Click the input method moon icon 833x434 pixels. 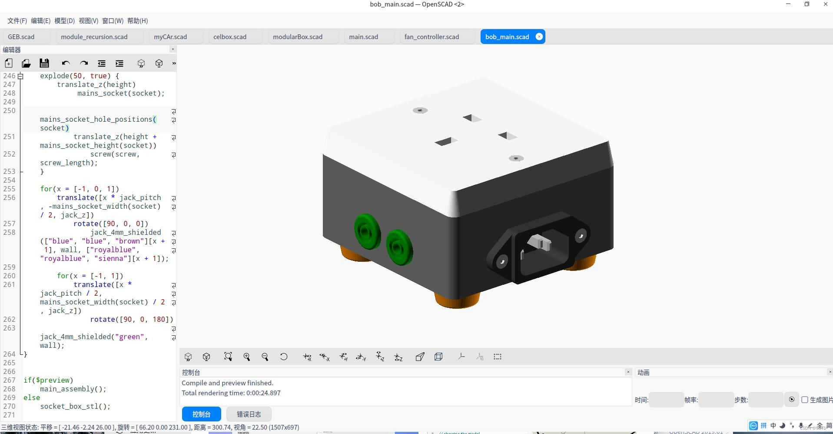point(783,426)
